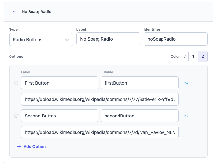Edit the Identifier input noSoapRadio
This screenshot has width=216, height=168.
(176, 39)
